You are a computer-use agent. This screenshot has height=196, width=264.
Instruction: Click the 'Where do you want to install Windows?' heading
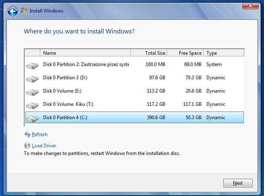click(79, 31)
